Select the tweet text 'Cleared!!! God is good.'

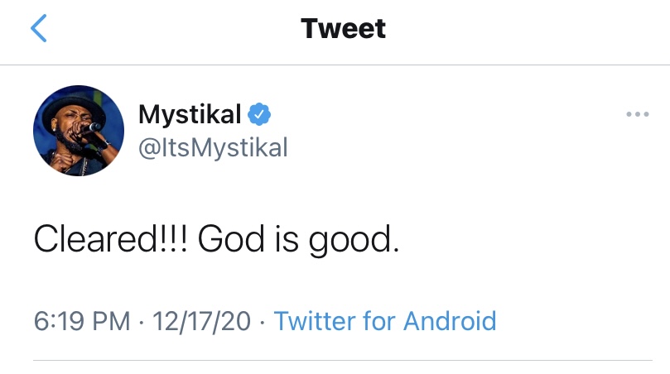(x=217, y=239)
